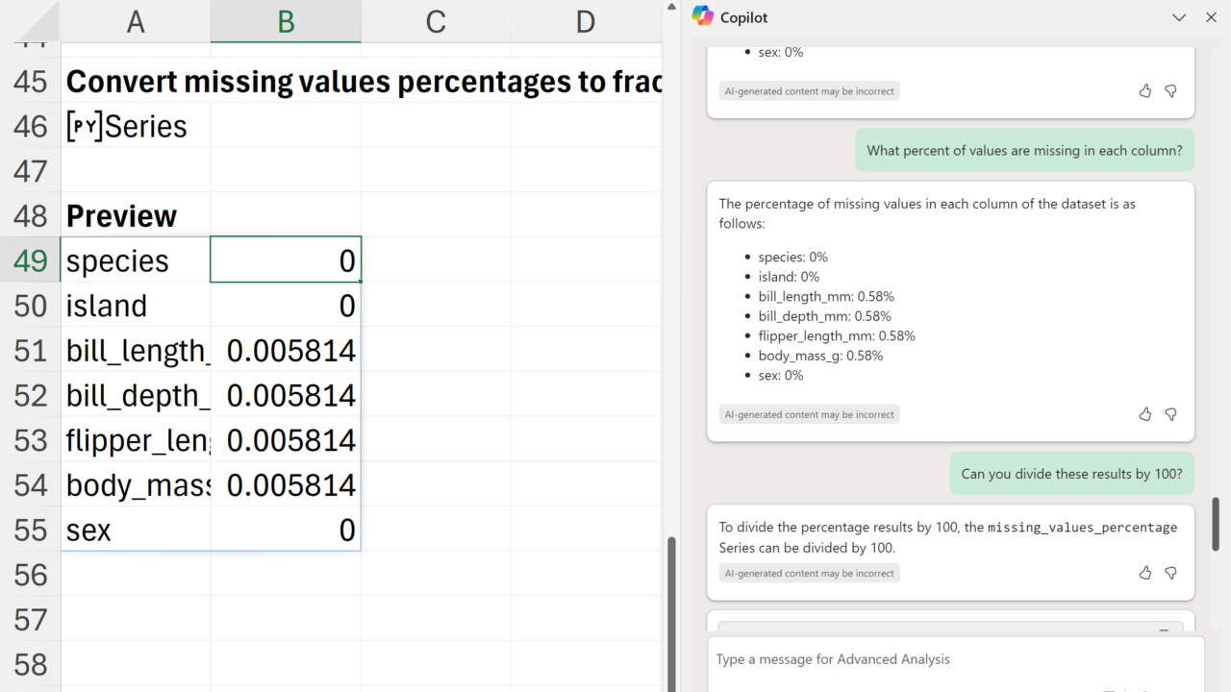1231x692 pixels.
Task: Select column C header
Action: point(436,21)
